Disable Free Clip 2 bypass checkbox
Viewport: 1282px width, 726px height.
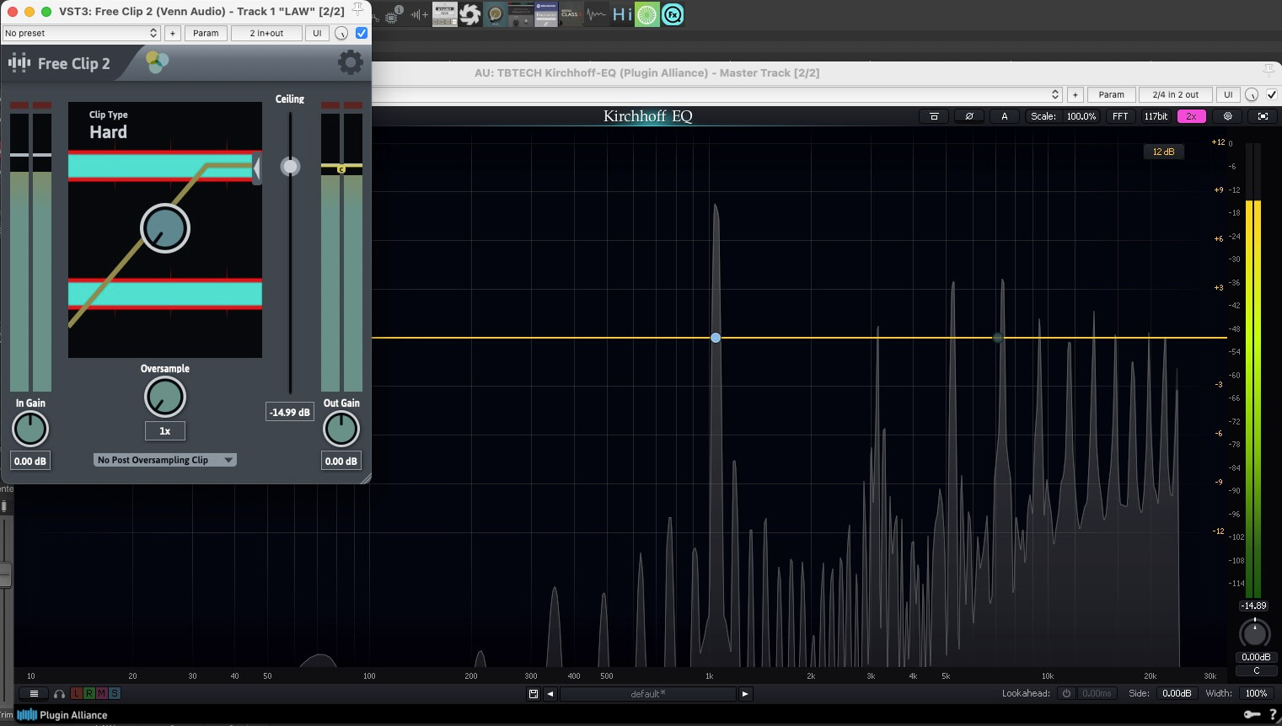pos(362,33)
